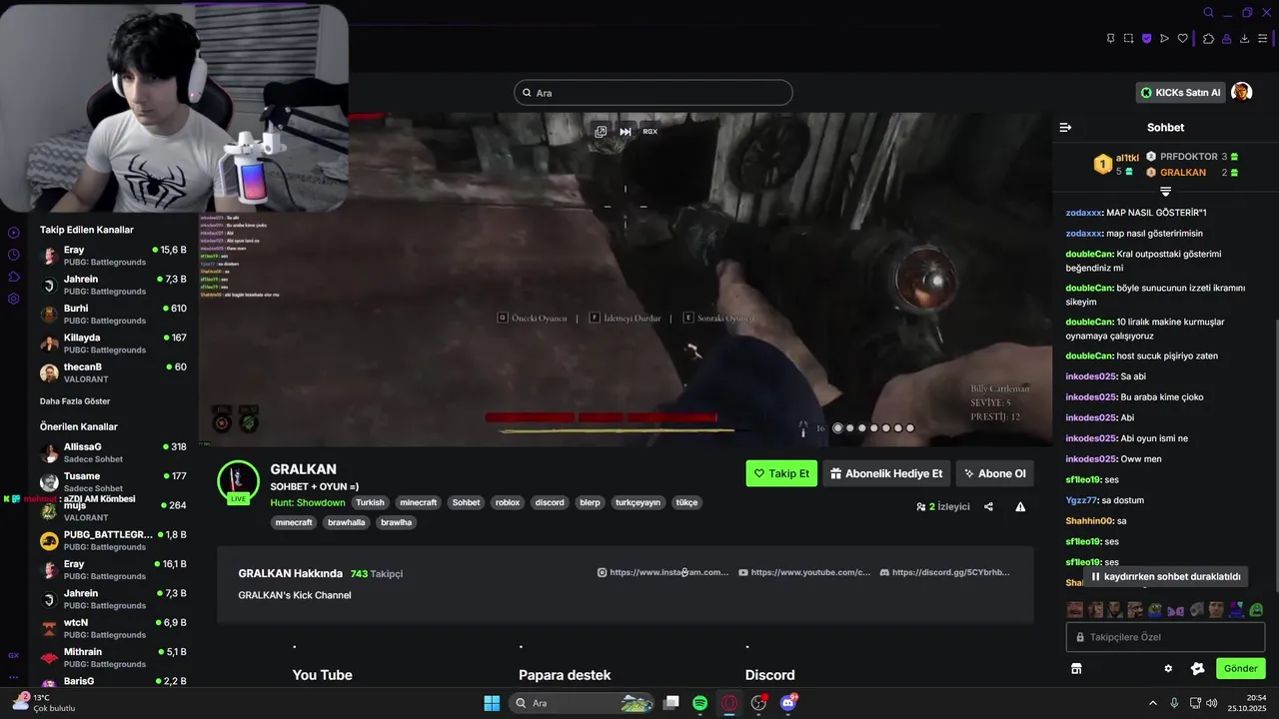Click the report warning triangle icon
Viewport: 1279px width, 719px height.
coord(1020,506)
